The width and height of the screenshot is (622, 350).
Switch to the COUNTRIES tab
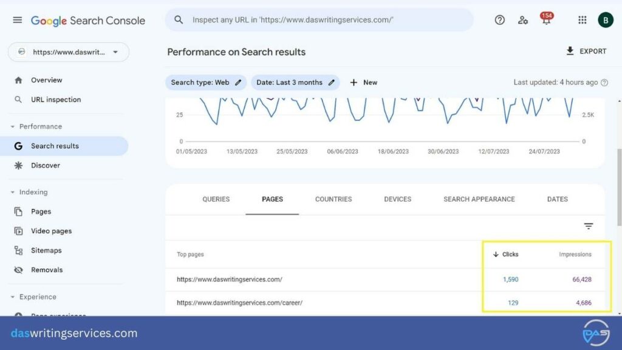(x=333, y=199)
